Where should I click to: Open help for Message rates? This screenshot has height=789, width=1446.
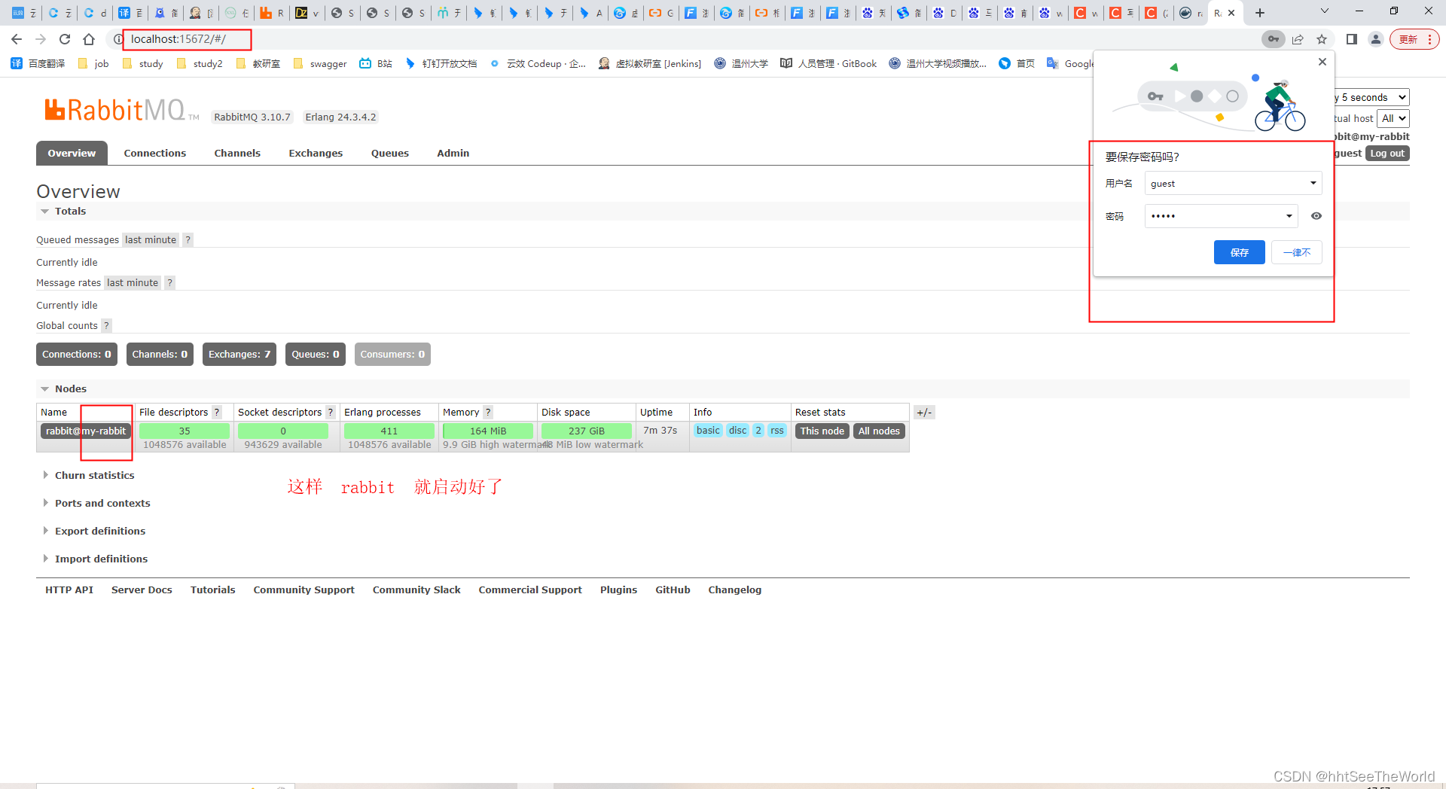[x=170, y=283]
